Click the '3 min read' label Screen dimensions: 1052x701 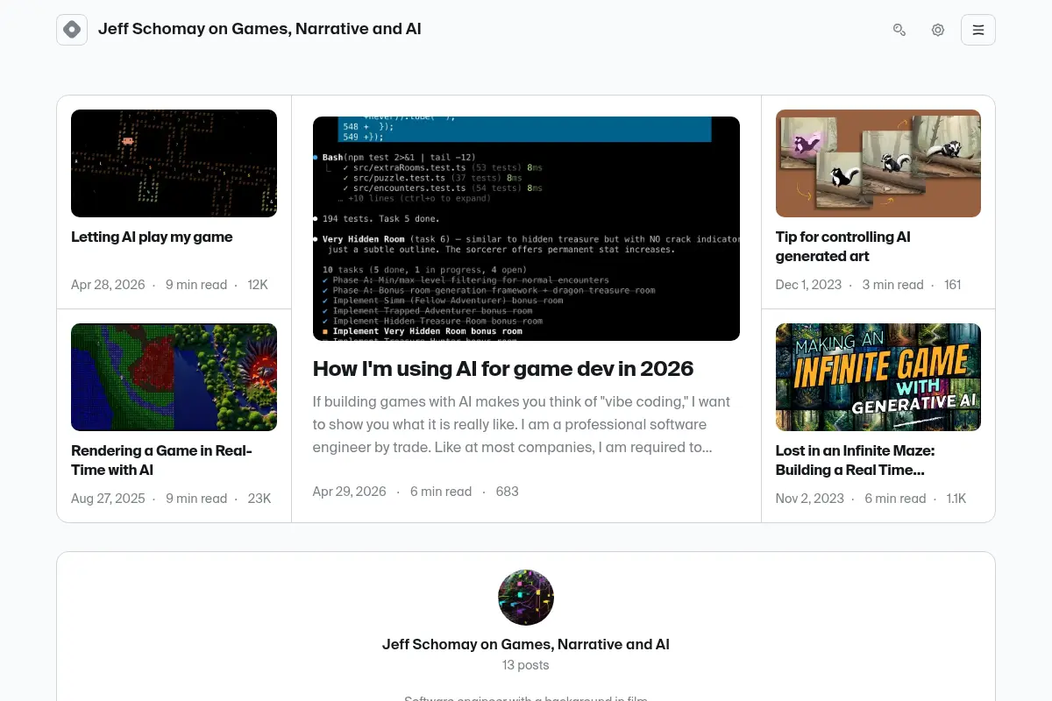893,285
